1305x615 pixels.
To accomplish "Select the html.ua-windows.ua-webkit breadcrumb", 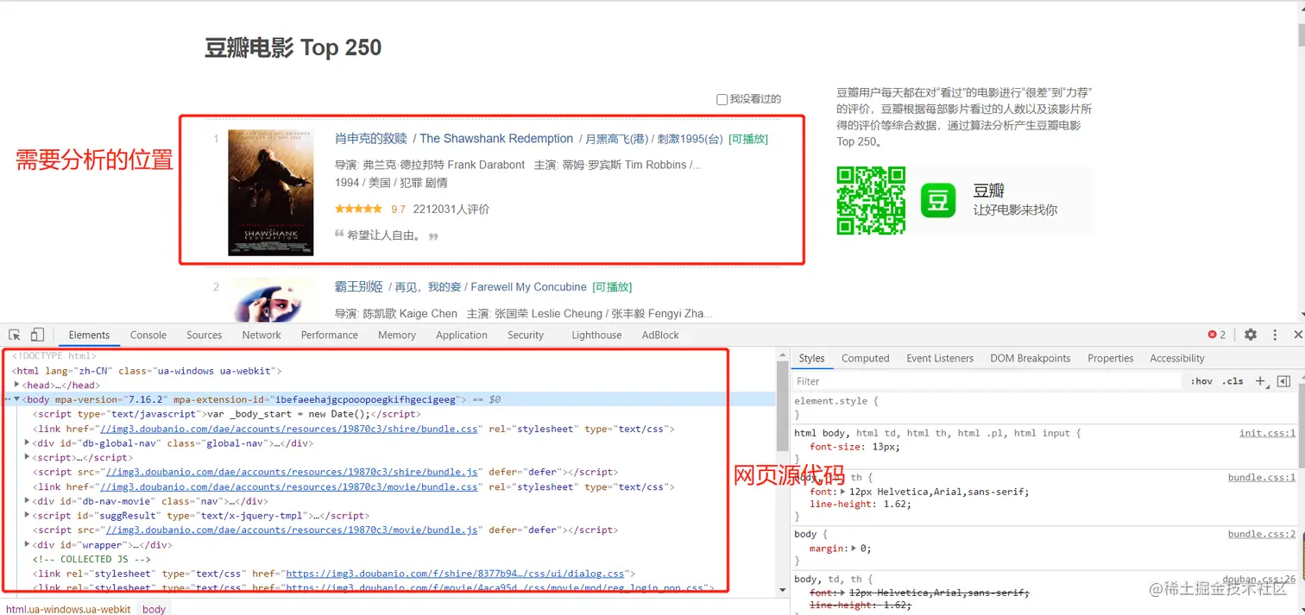I will (68, 609).
